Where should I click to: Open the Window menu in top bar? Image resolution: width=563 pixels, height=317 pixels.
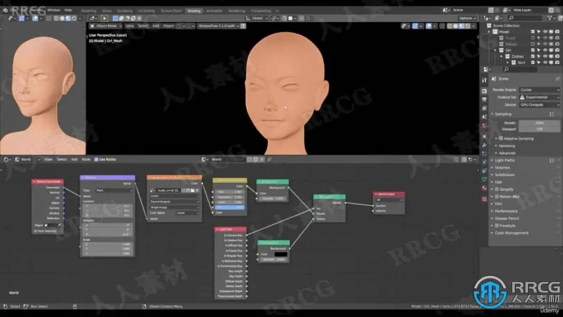pyautogui.click(x=53, y=10)
